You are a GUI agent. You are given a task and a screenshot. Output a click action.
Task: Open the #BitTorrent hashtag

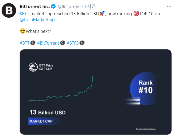click(x=48, y=43)
